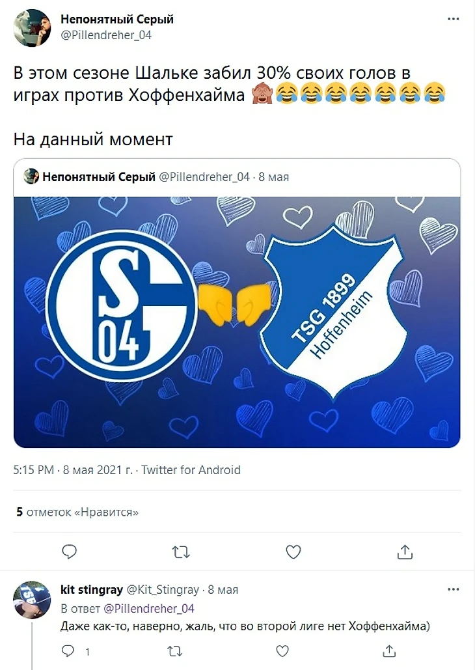The height and width of the screenshot is (670, 475).
Task: Retweet kit stingray's reply
Action: click(x=176, y=650)
